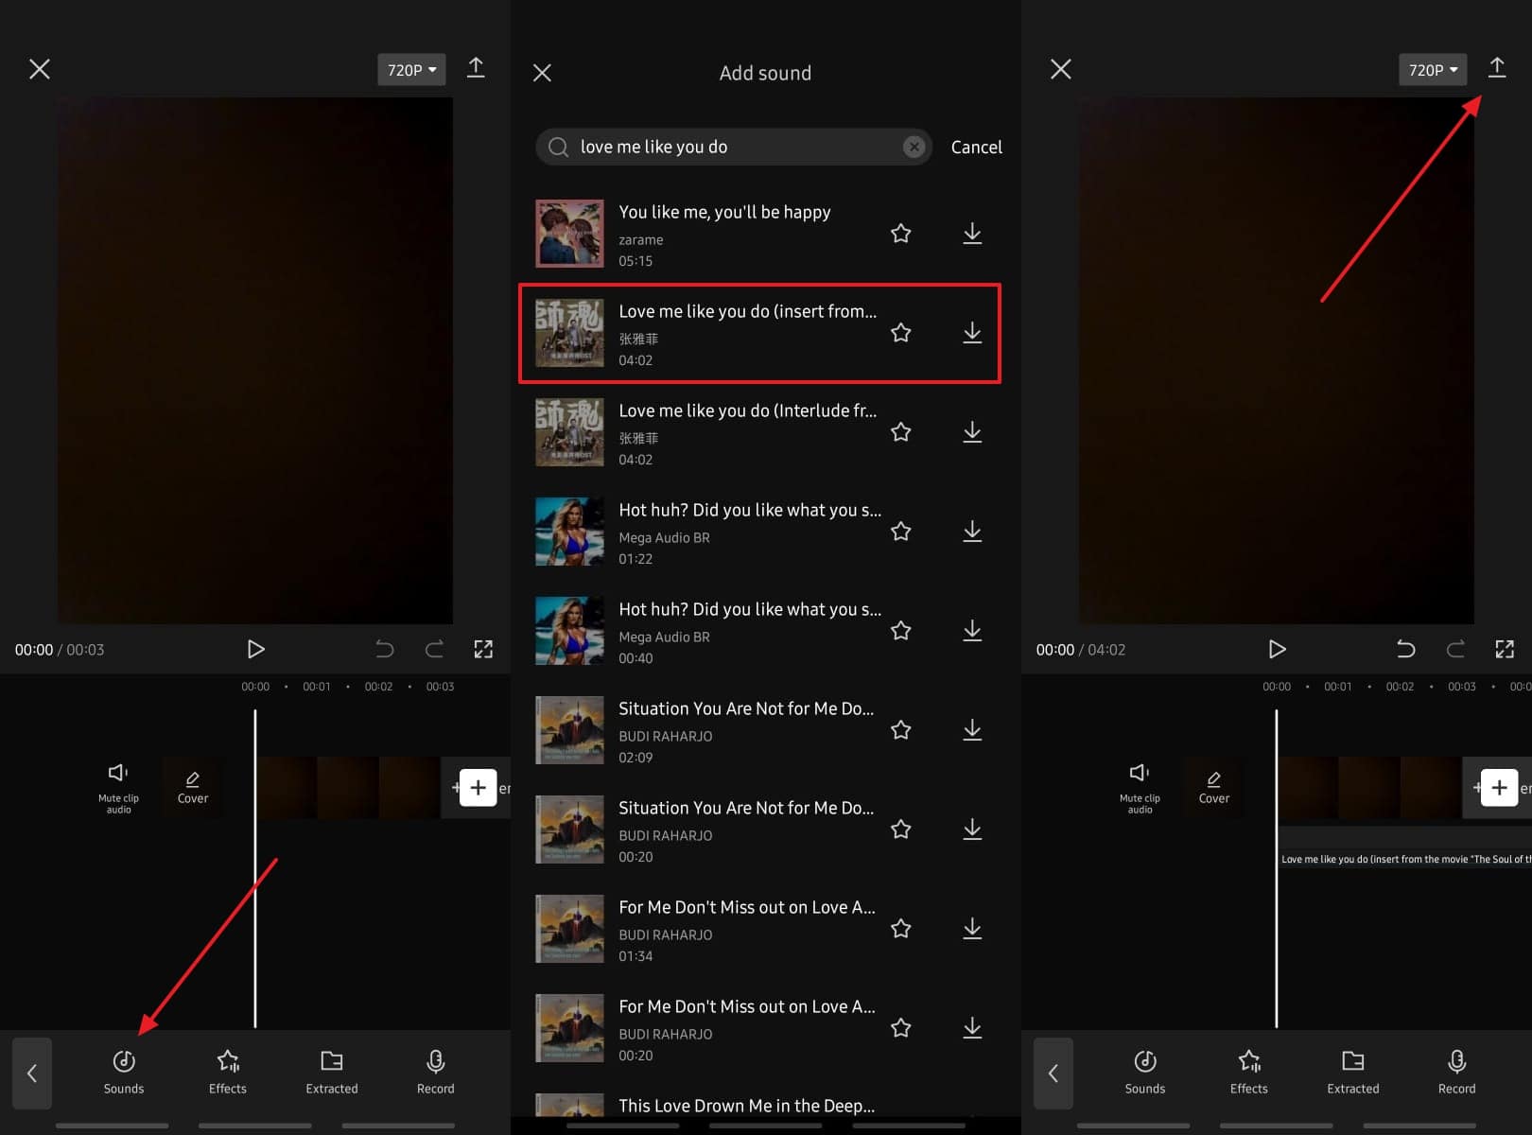Open the resolution selector in the right panel
The image size is (1532, 1135).
tap(1432, 69)
